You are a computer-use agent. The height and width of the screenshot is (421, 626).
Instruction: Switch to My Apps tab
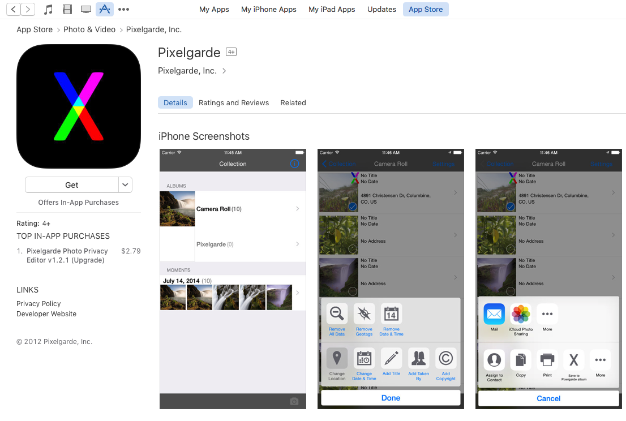(214, 9)
